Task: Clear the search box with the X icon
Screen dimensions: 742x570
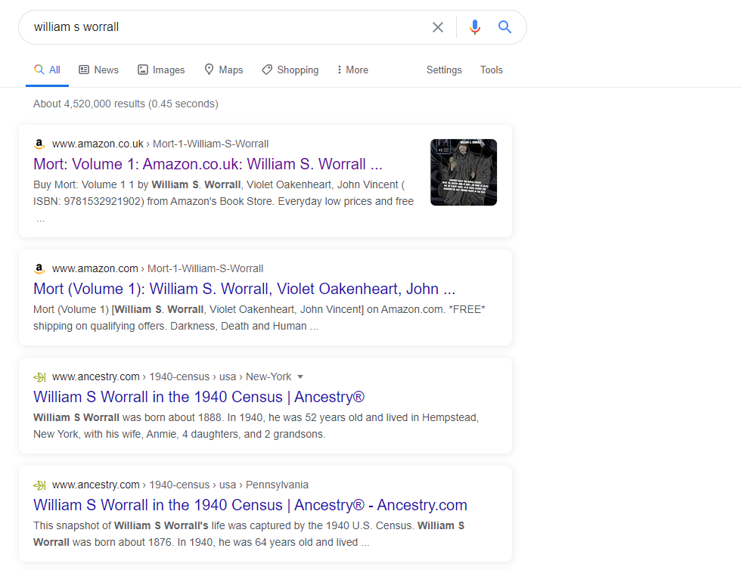Action: pyautogui.click(x=438, y=27)
